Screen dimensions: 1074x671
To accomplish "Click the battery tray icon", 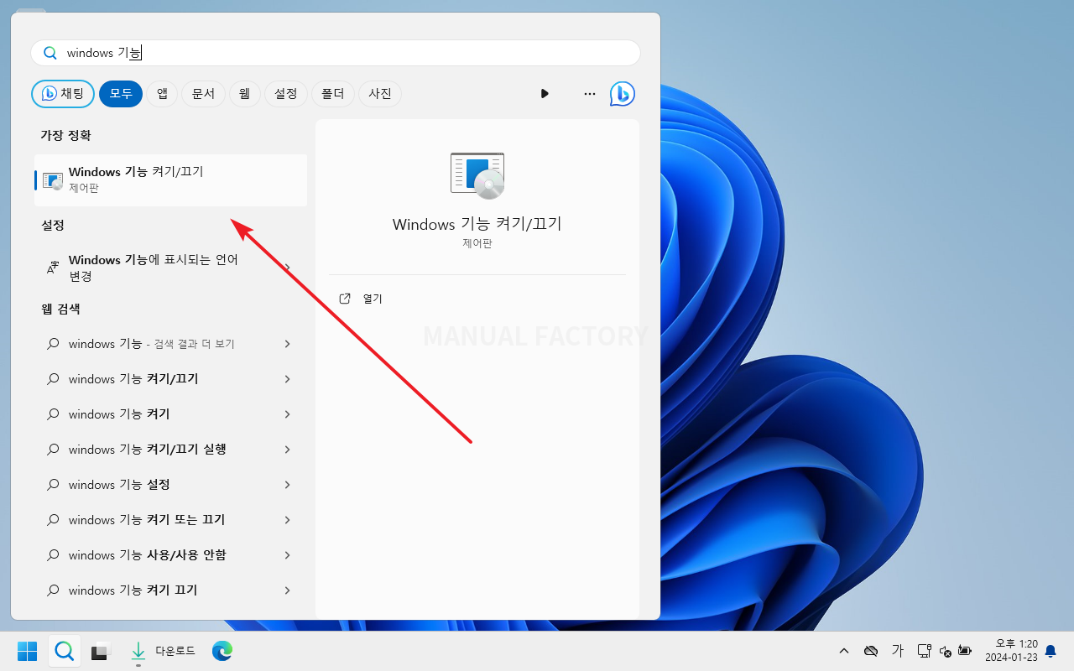I will (965, 651).
